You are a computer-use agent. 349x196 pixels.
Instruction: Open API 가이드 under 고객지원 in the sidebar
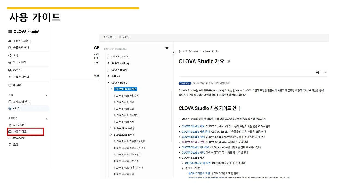pos(17,125)
